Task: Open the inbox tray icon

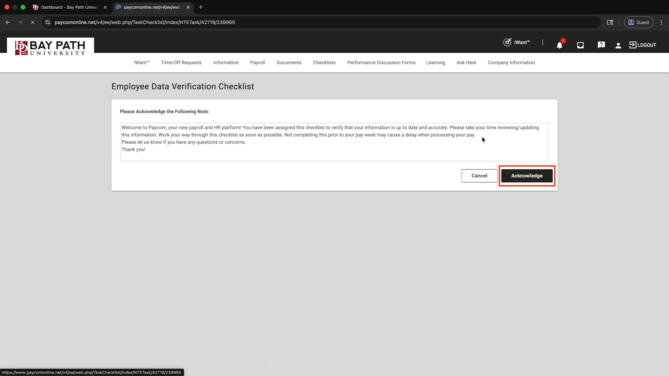Action: click(x=580, y=45)
